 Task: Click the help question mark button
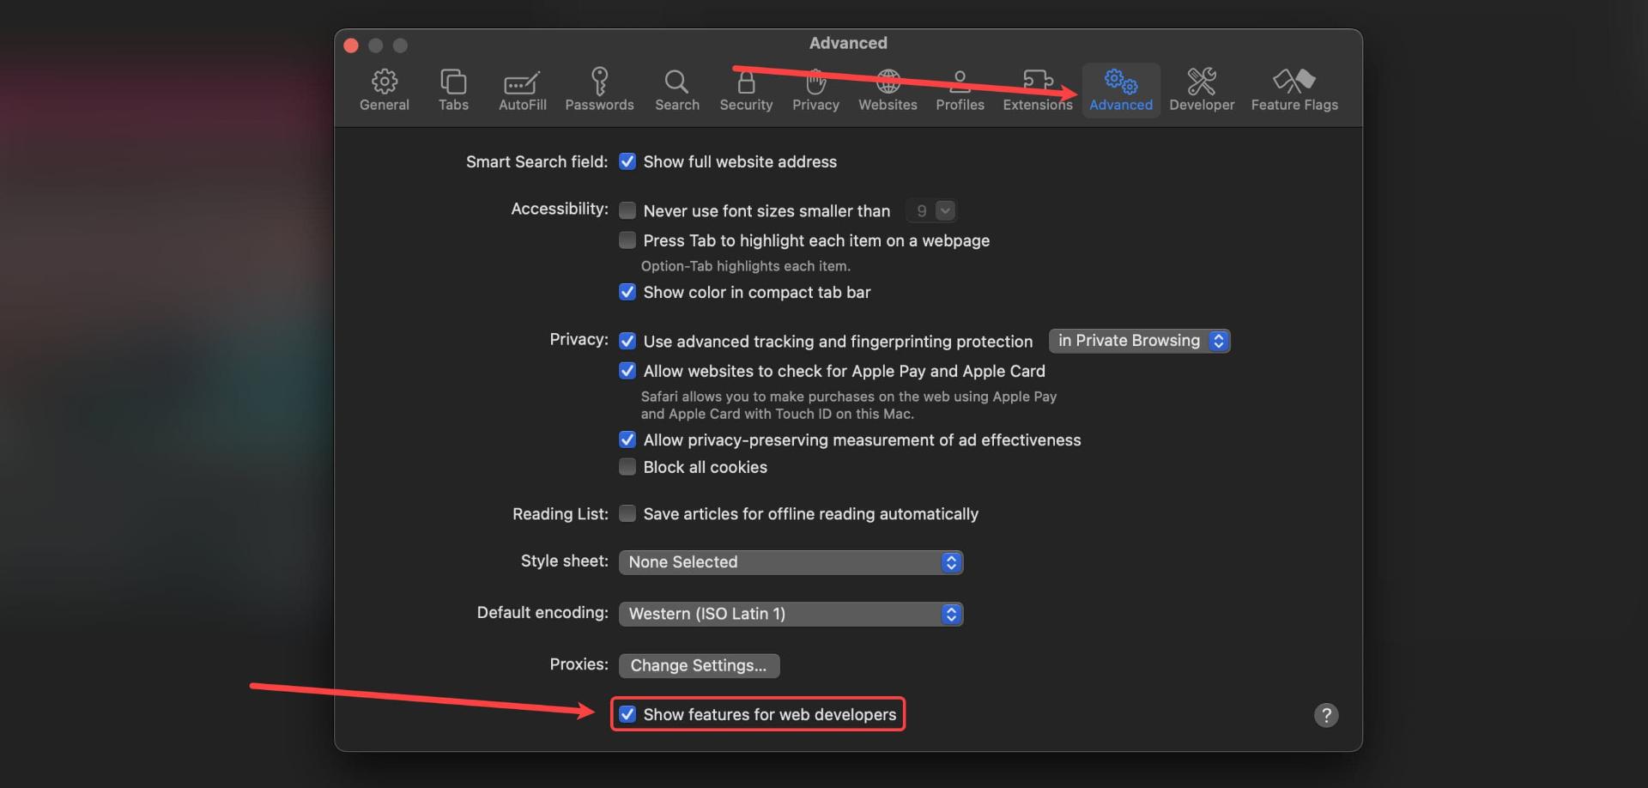(1326, 715)
